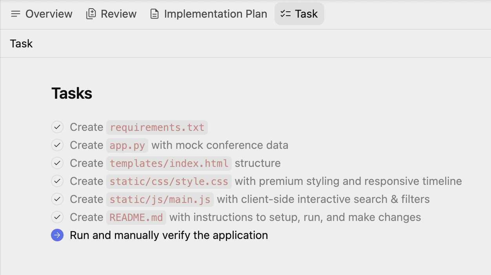The image size is (491, 275).
Task: Click the requirements.txt code label
Action: (x=157, y=127)
